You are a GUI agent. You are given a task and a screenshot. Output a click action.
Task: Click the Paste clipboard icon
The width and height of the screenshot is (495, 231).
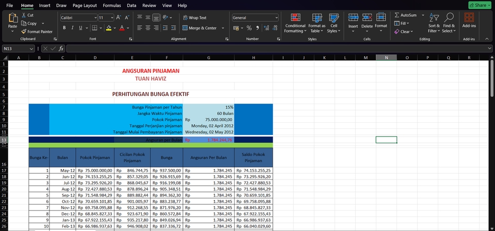pos(13,18)
